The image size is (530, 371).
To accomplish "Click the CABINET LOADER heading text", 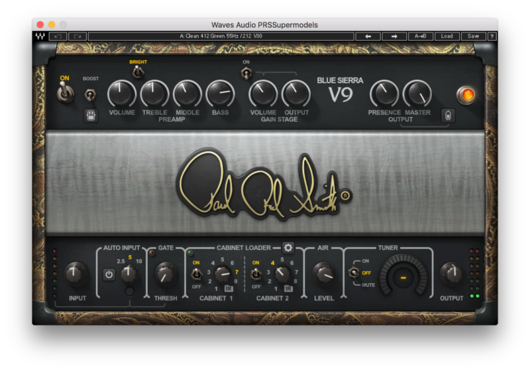I will 244,248.
